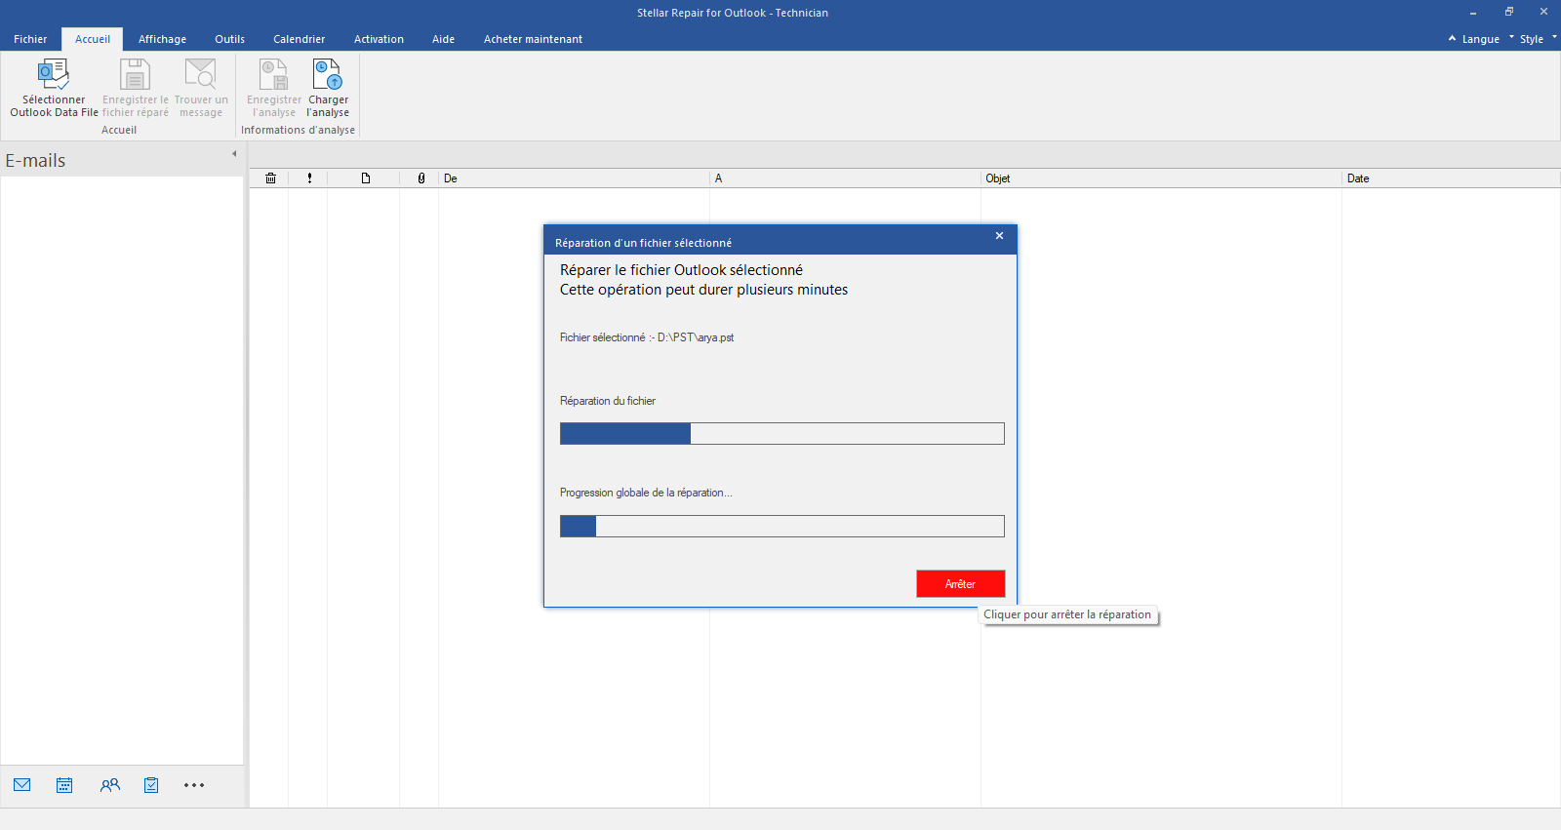1561x830 pixels.
Task: Click Acheter maintenant tab
Action: click(533, 39)
